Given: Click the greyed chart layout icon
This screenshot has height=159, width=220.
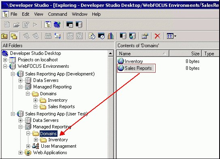Looking at the screenshot, I should tap(79, 36).
